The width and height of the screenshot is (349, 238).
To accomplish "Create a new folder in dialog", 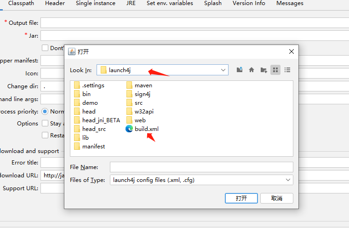I will tap(263, 70).
